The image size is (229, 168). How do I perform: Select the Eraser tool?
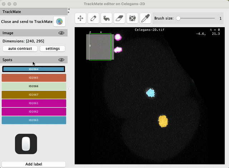coord(119,18)
